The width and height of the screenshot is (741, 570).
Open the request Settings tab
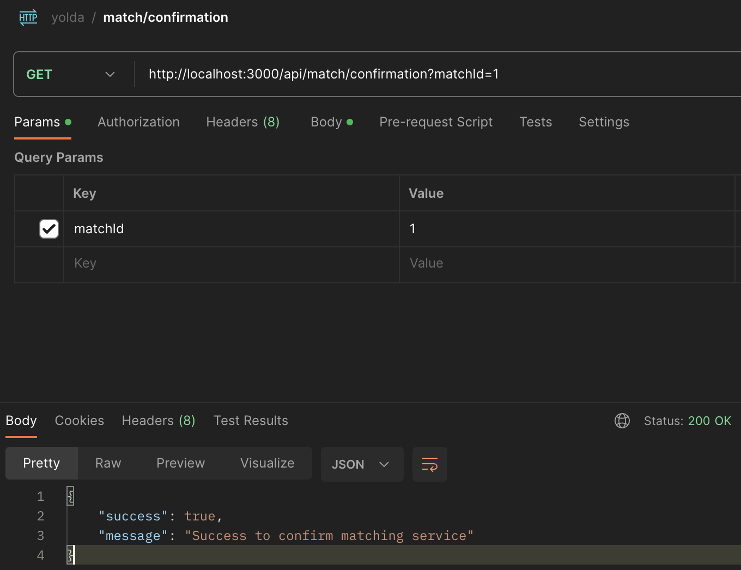coord(604,122)
